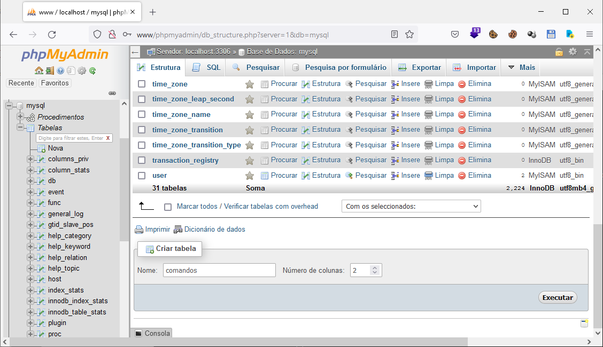Click Pesquisar icon in transaction_registry row
This screenshot has width=603, height=347.
click(x=349, y=161)
